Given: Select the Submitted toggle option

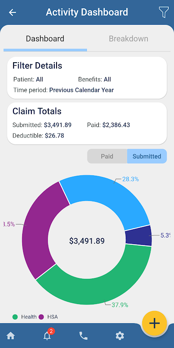Looking at the screenshot, I should click(x=147, y=156).
